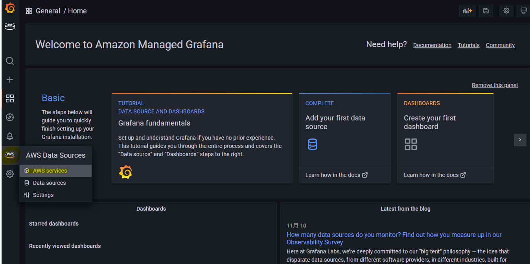
Task: Click the Grafana logo in sidebar
Action: tap(10, 8)
